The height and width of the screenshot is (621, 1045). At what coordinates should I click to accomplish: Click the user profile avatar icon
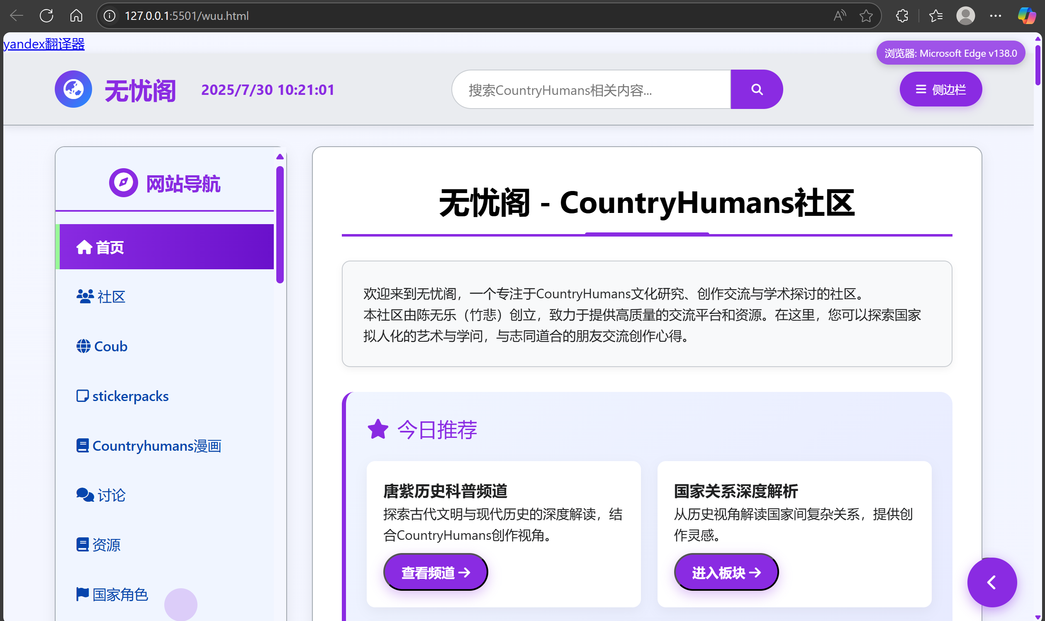(965, 16)
